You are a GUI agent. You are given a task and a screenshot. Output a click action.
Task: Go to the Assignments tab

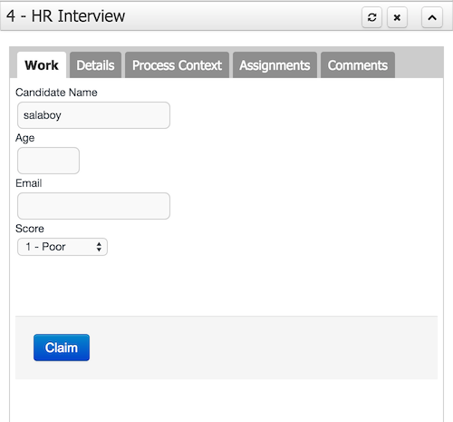275,65
